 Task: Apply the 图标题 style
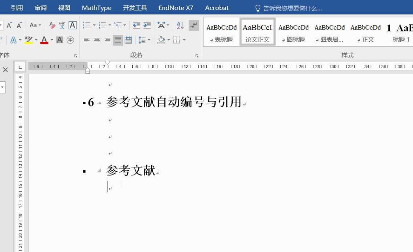[x=293, y=32]
